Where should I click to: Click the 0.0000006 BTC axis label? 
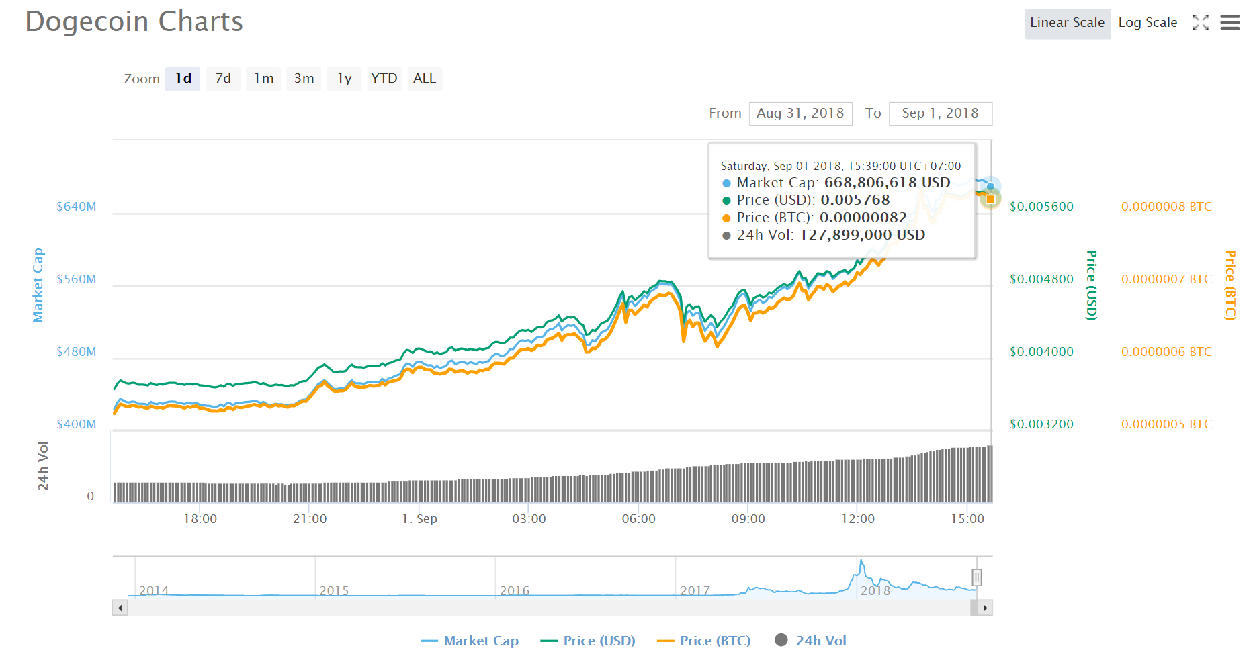(x=1166, y=352)
